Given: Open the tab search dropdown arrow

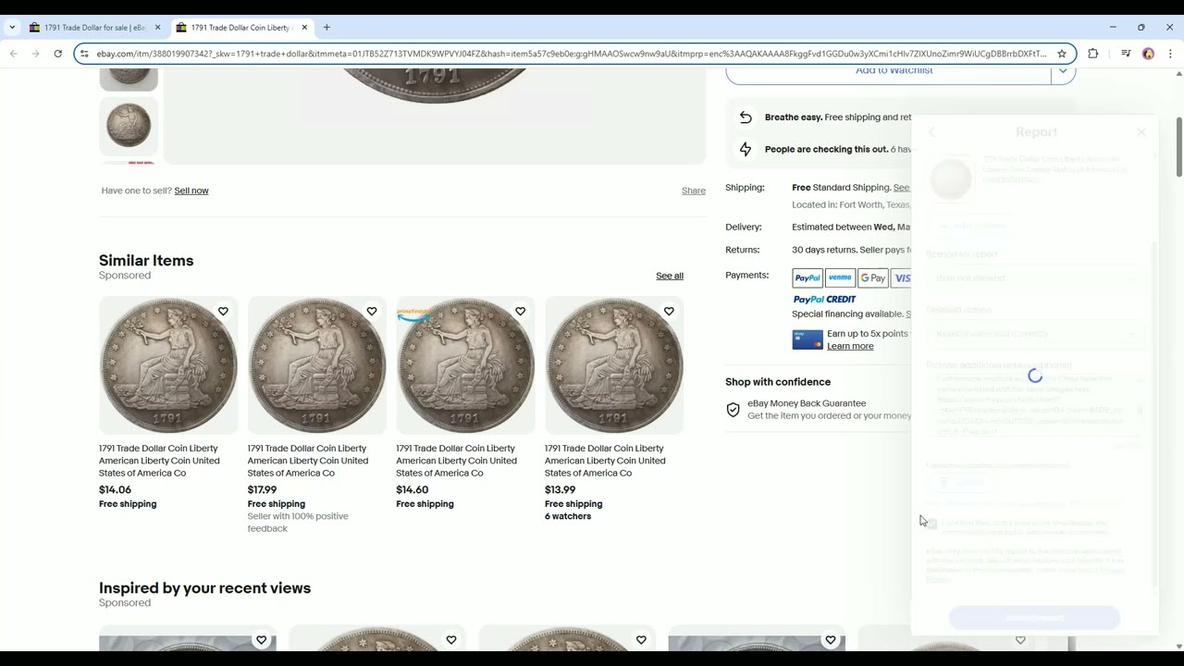Looking at the screenshot, I should click(x=12, y=28).
